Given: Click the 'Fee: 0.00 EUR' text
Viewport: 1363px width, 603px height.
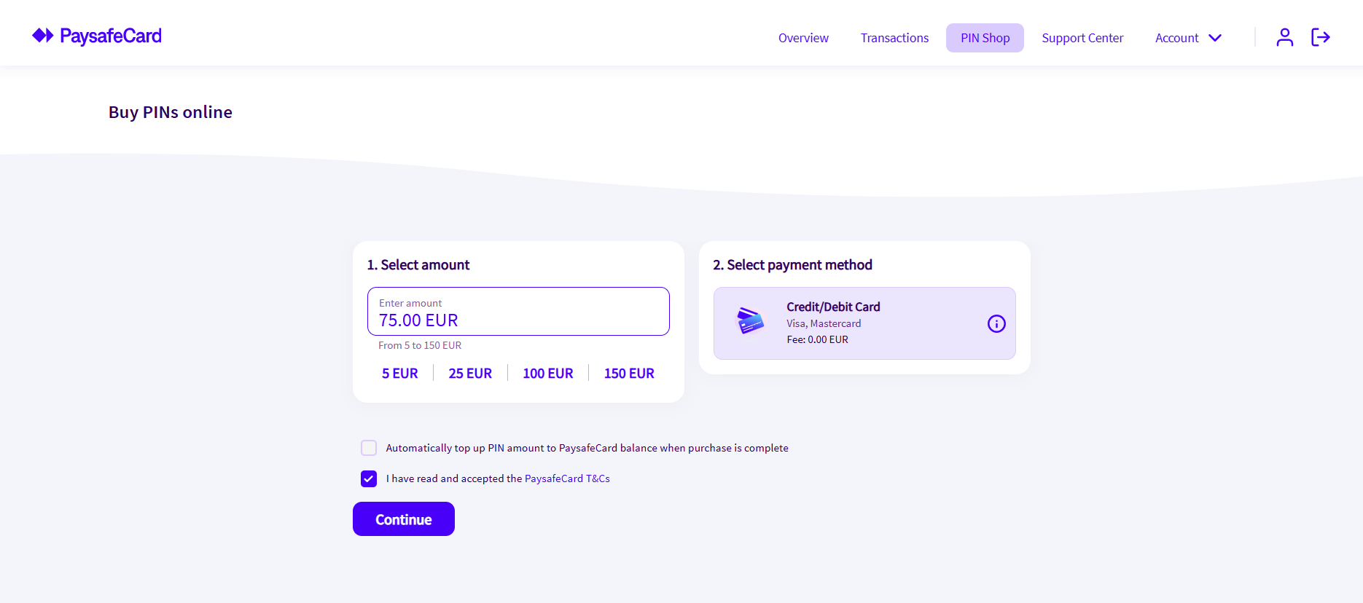Looking at the screenshot, I should tap(817, 339).
